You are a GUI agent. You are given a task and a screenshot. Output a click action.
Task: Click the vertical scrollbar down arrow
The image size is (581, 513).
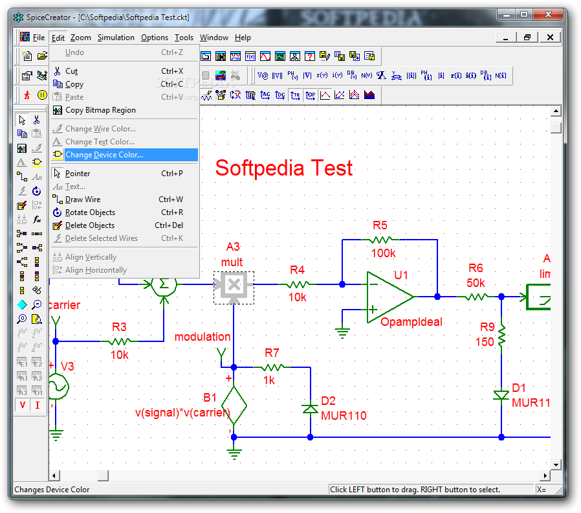(556, 464)
